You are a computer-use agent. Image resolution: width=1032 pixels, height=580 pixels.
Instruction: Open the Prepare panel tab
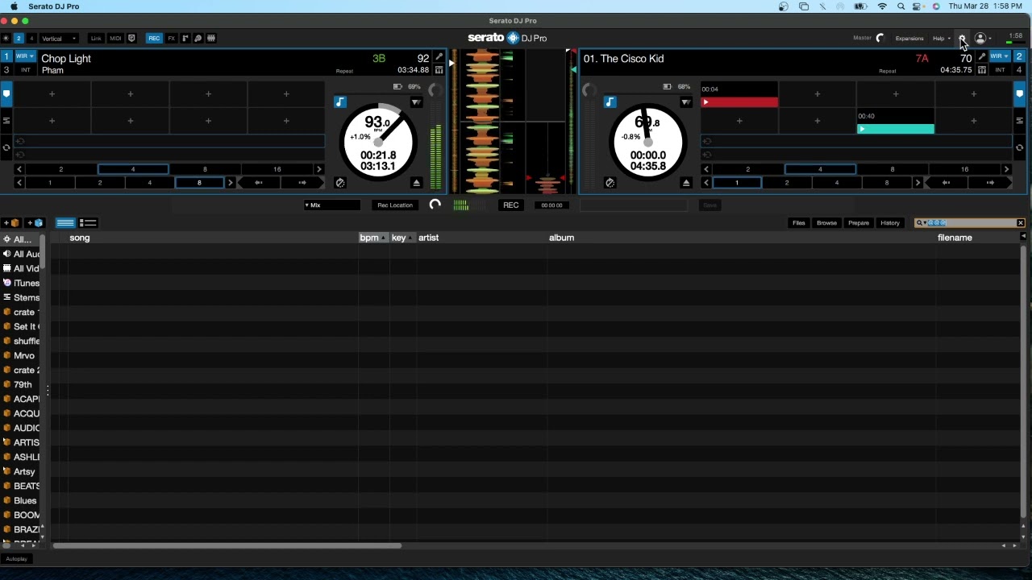(859, 223)
